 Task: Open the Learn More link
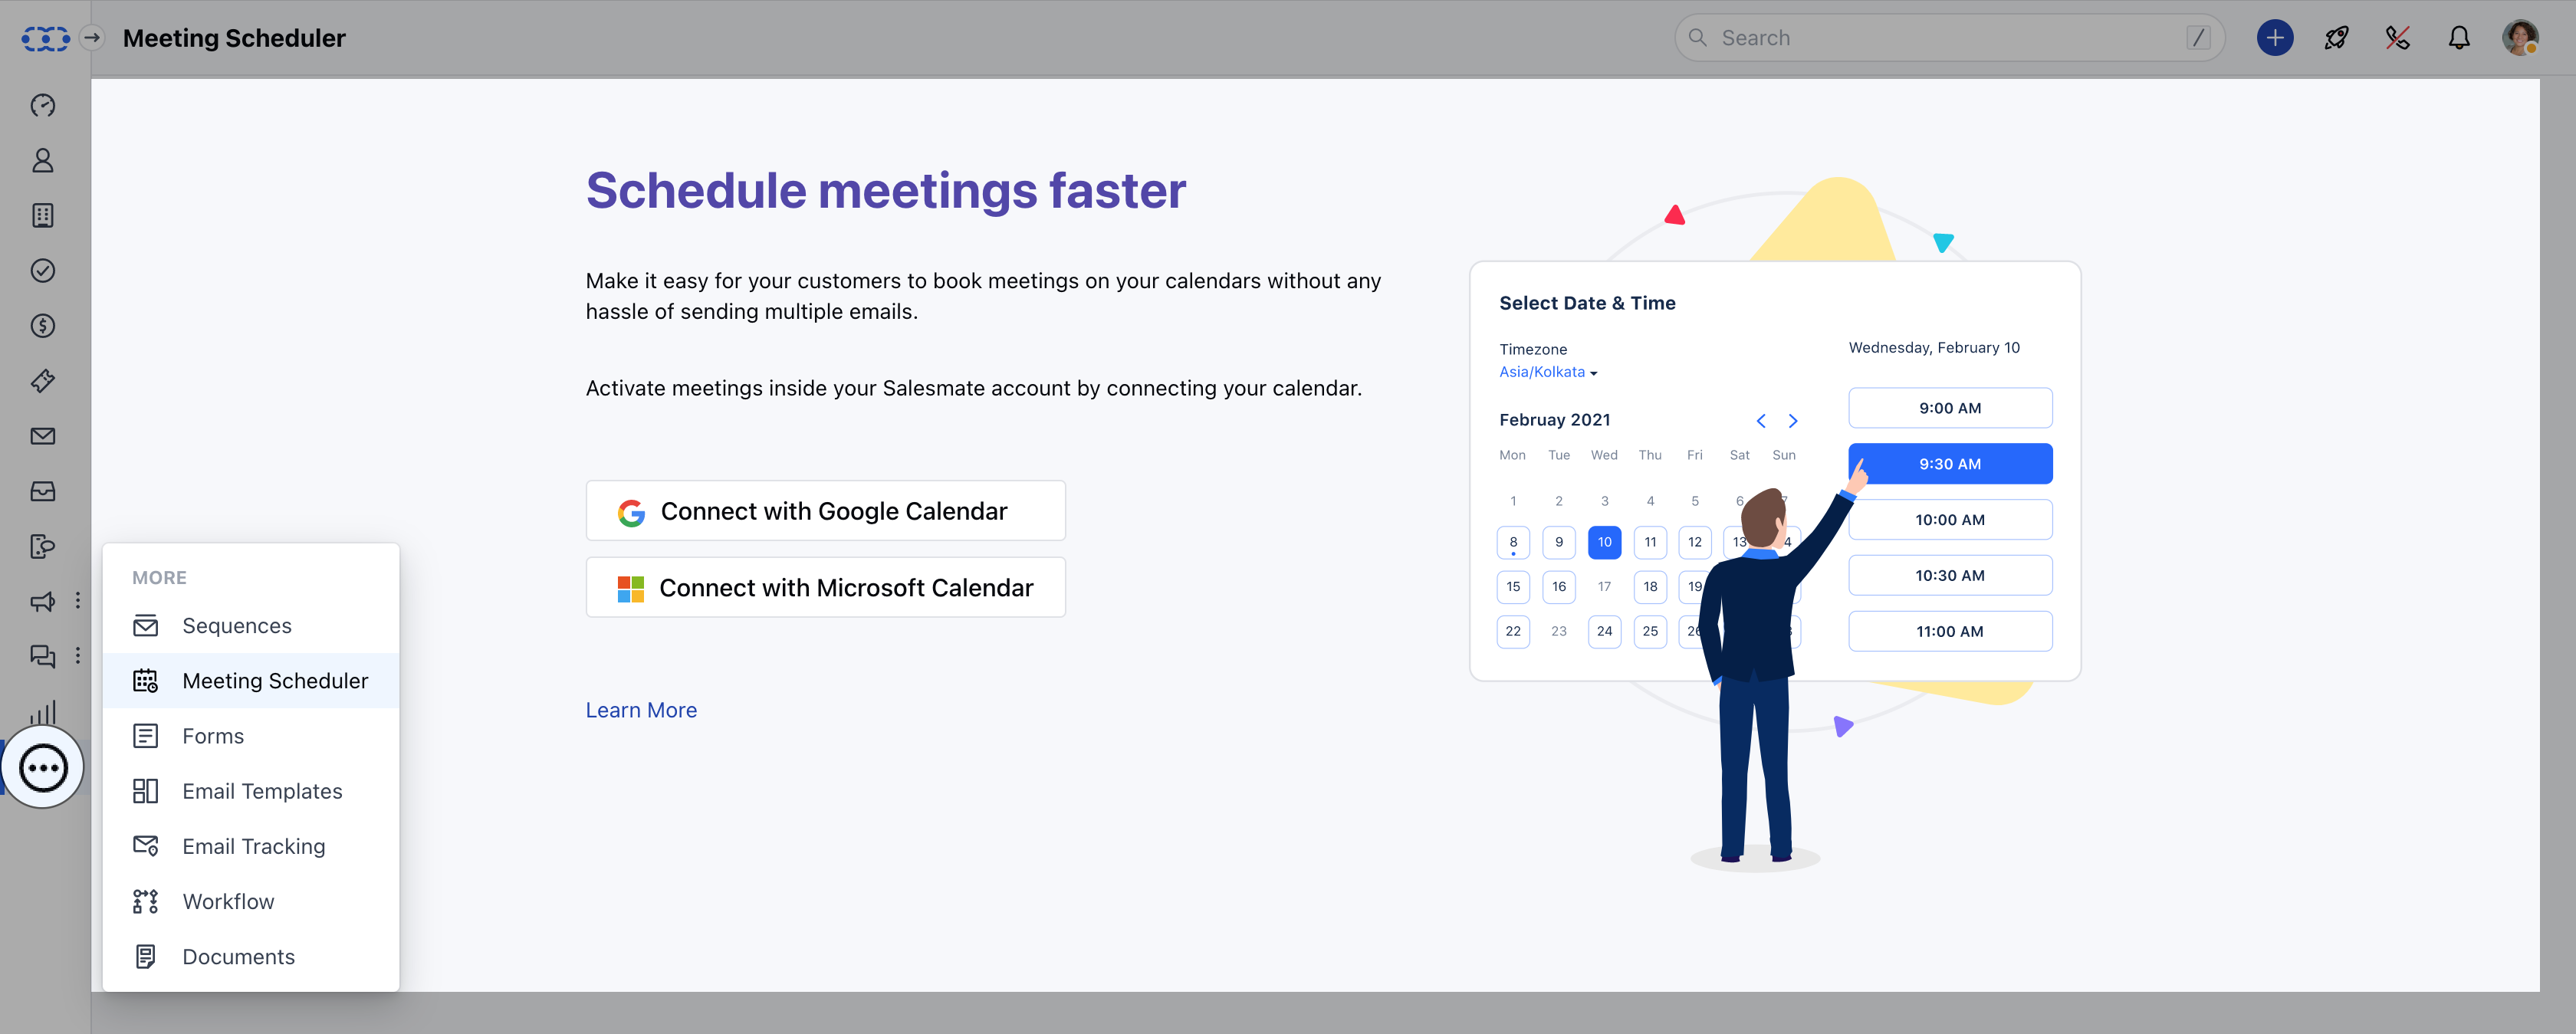(x=641, y=710)
